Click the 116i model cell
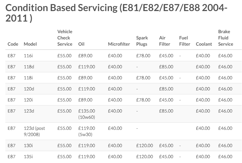 click(x=28, y=56)
